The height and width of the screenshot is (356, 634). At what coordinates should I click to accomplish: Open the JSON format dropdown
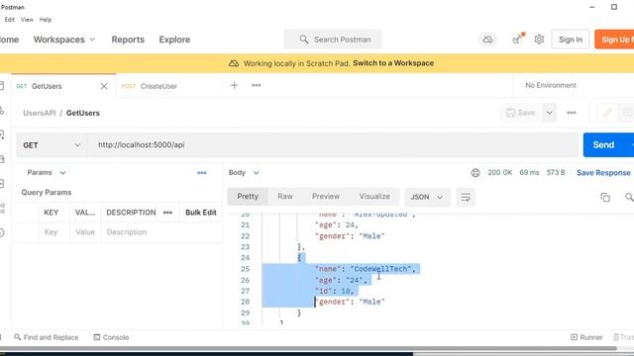427,197
